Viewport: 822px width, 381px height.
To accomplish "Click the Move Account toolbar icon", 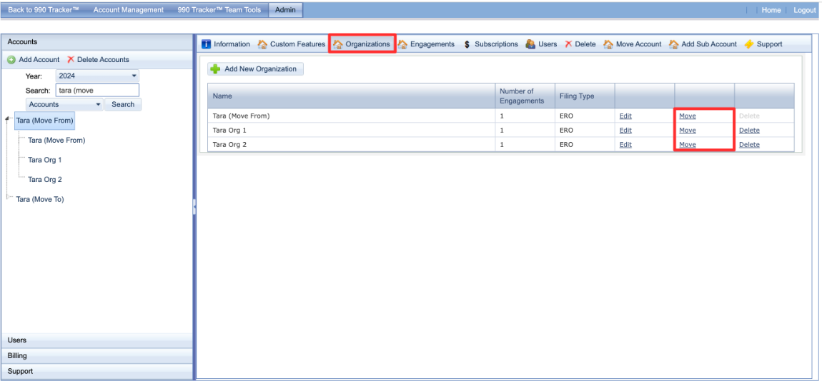I will tap(608, 44).
